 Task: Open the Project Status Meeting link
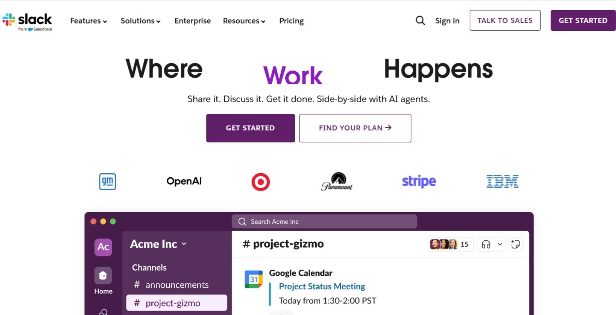(x=322, y=286)
